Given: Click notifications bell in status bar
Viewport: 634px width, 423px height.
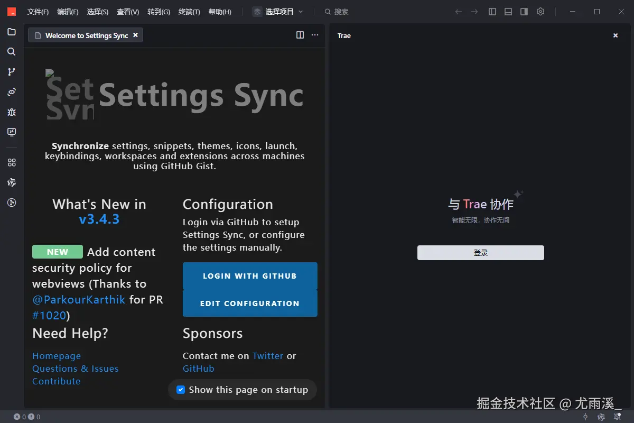Looking at the screenshot, I should coord(617,417).
